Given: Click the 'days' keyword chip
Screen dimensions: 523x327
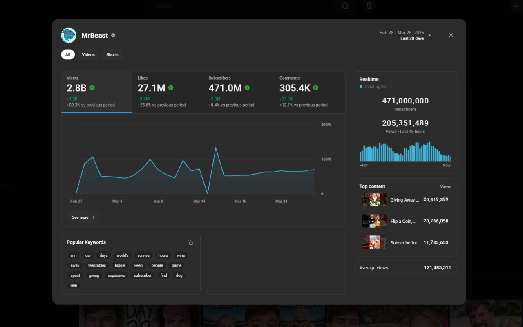Looking at the screenshot, I should (x=104, y=255).
